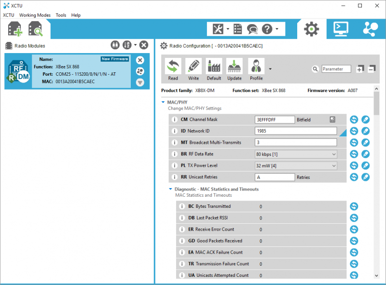Open the RF Data Rate dropdown
The height and width of the screenshot is (285, 386).
click(x=296, y=154)
